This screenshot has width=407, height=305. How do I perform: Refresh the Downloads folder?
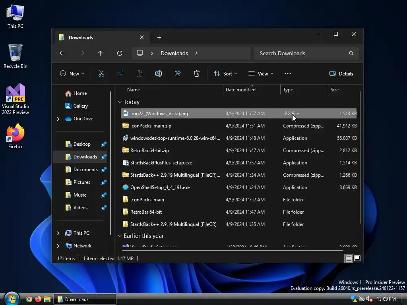[x=120, y=53]
